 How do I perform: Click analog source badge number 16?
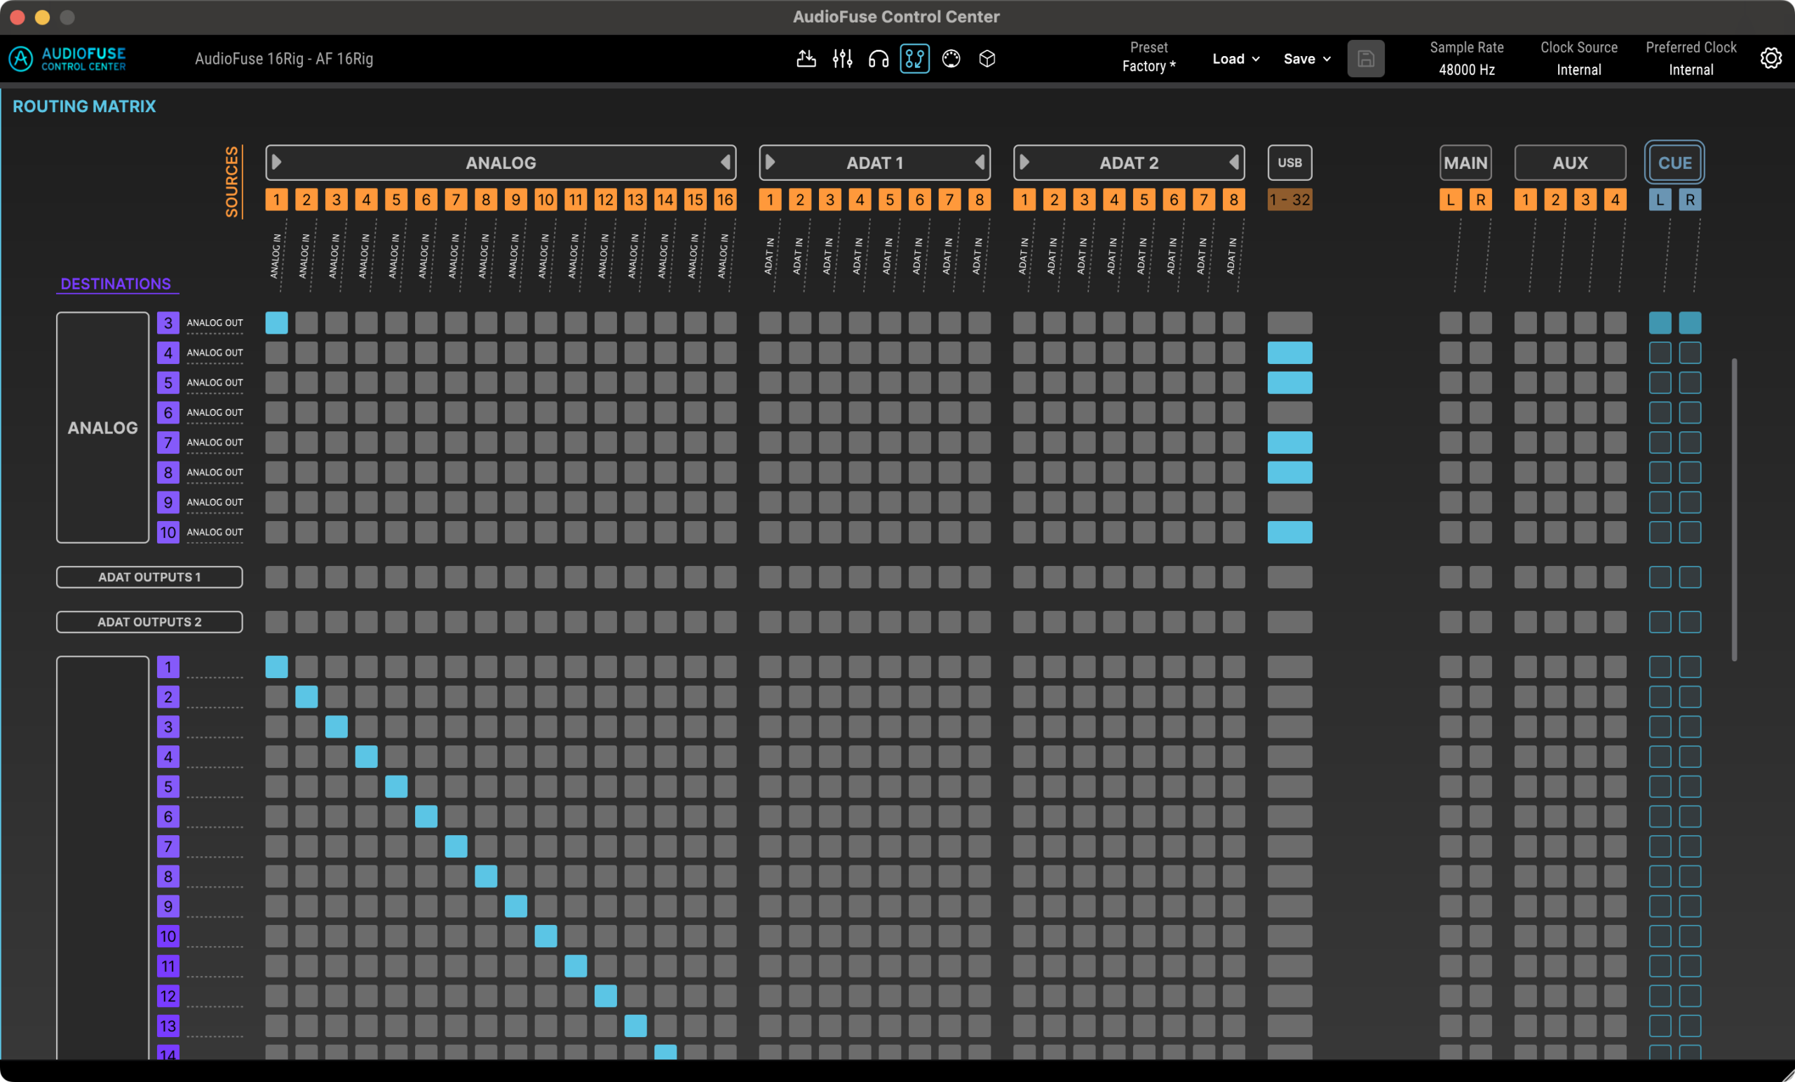point(725,200)
